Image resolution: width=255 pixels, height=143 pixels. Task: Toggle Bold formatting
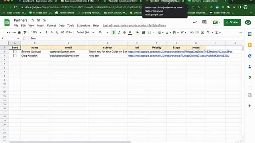pyautogui.click(x=114, y=33)
